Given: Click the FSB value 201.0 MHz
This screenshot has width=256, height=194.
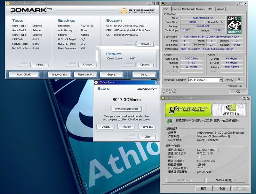Looking at the screenshot, I should (x=191, y=67).
